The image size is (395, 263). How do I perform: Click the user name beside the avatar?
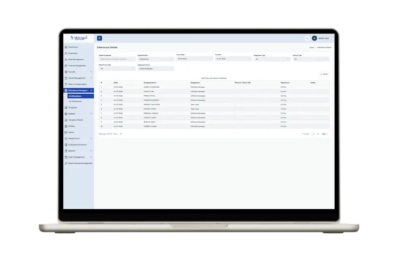(324, 38)
